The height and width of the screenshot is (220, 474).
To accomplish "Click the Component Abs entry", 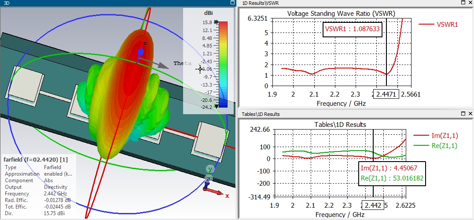I will pyautogui.click(x=29, y=180).
